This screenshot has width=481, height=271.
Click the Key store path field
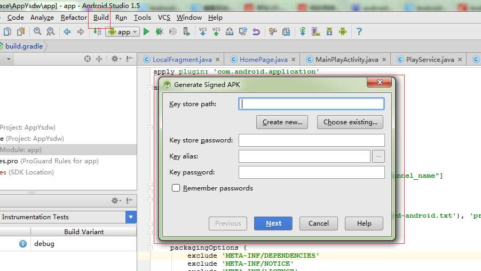pyautogui.click(x=311, y=104)
